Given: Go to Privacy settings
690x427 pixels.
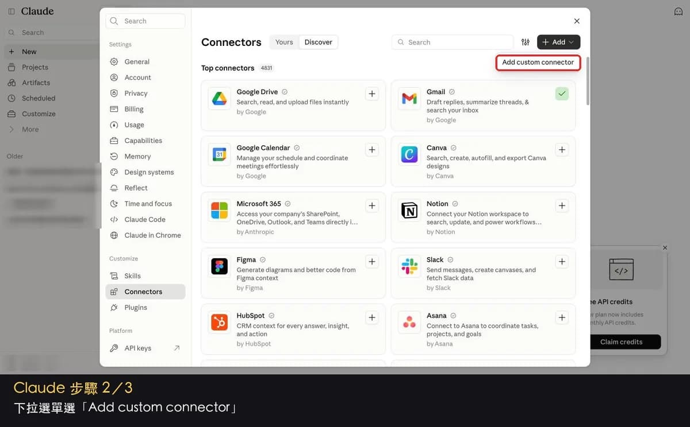Looking at the screenshot, I should click(x=145, y=93).
